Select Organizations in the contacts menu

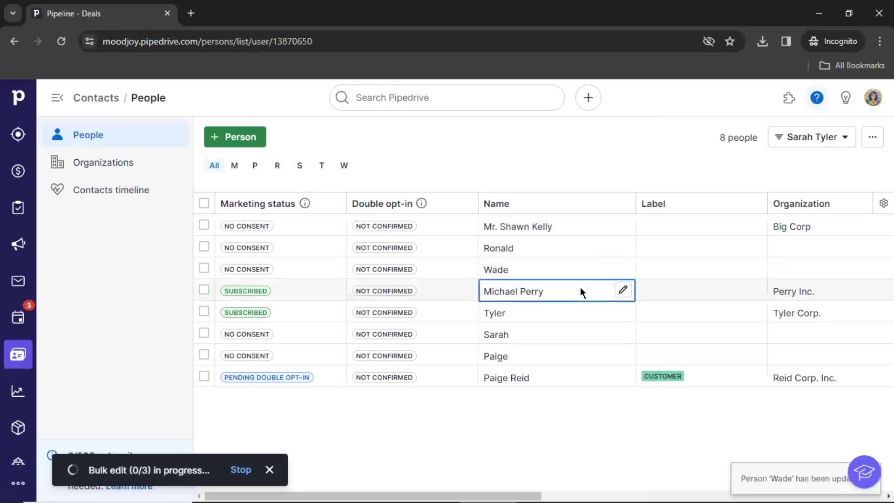[x=116, y=163]
